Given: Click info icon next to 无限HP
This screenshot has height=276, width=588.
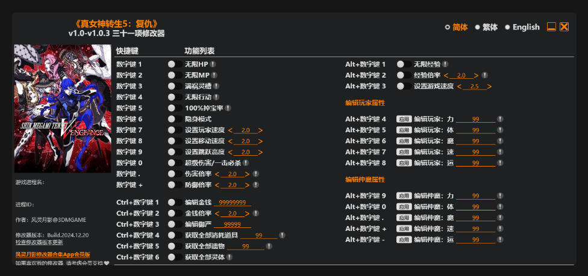Looking at the screenshot, I should (213, 64).
